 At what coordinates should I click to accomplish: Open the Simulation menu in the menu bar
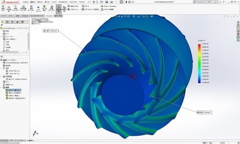[63, 2]
